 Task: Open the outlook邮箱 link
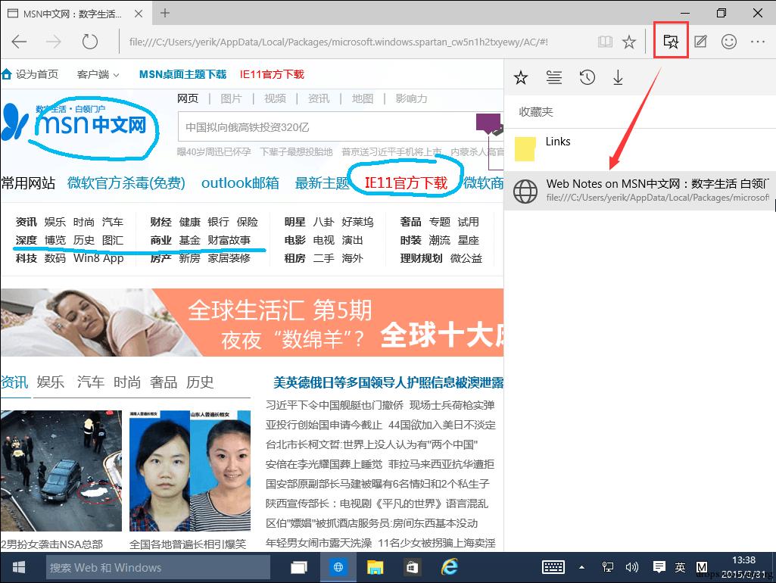[240, 183]
